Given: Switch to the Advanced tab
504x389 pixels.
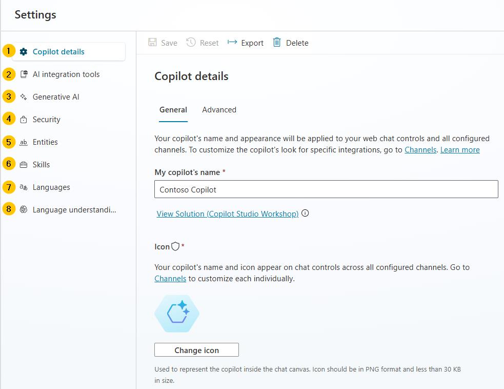Looking at the screenshot, I should click(219, 109).
